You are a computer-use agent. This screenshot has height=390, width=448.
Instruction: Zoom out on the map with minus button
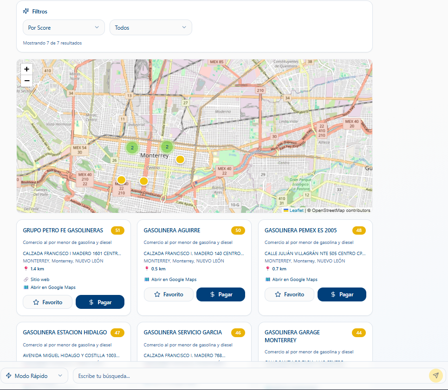tap(26, 81)
